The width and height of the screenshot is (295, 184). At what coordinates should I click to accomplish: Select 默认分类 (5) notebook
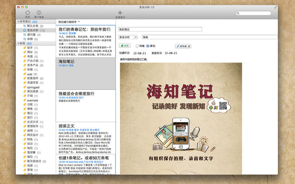pyautogui.click(x=35, y=26)
